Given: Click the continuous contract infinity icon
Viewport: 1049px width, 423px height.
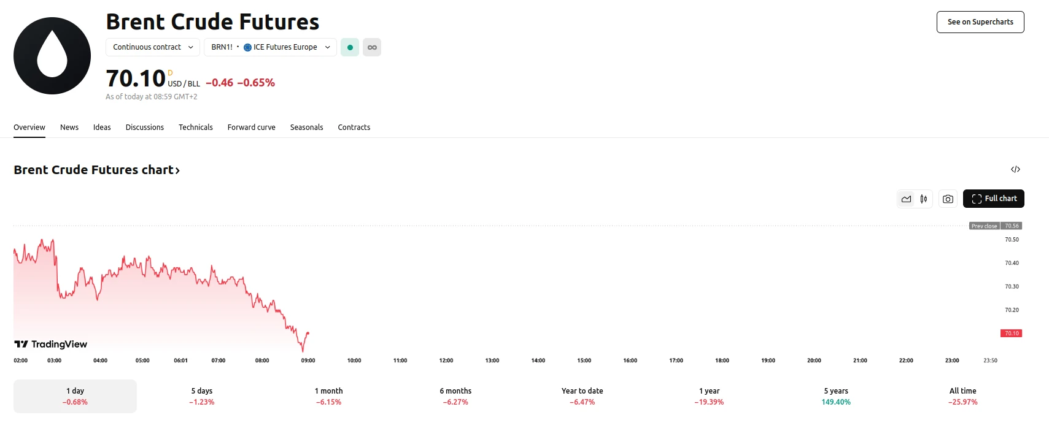Looking at the screenshot, I should 372,47.
